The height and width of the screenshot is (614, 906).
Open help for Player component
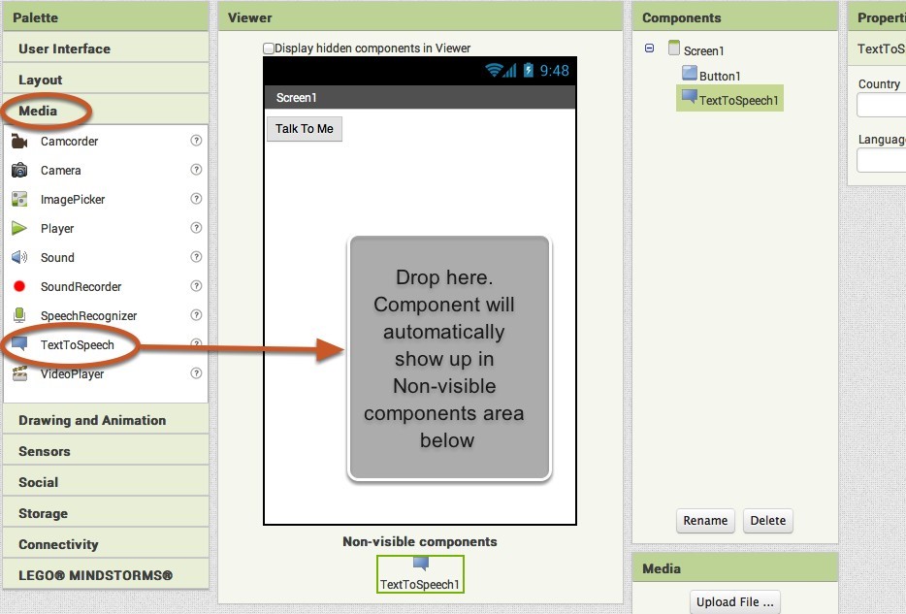click(197, 228)
